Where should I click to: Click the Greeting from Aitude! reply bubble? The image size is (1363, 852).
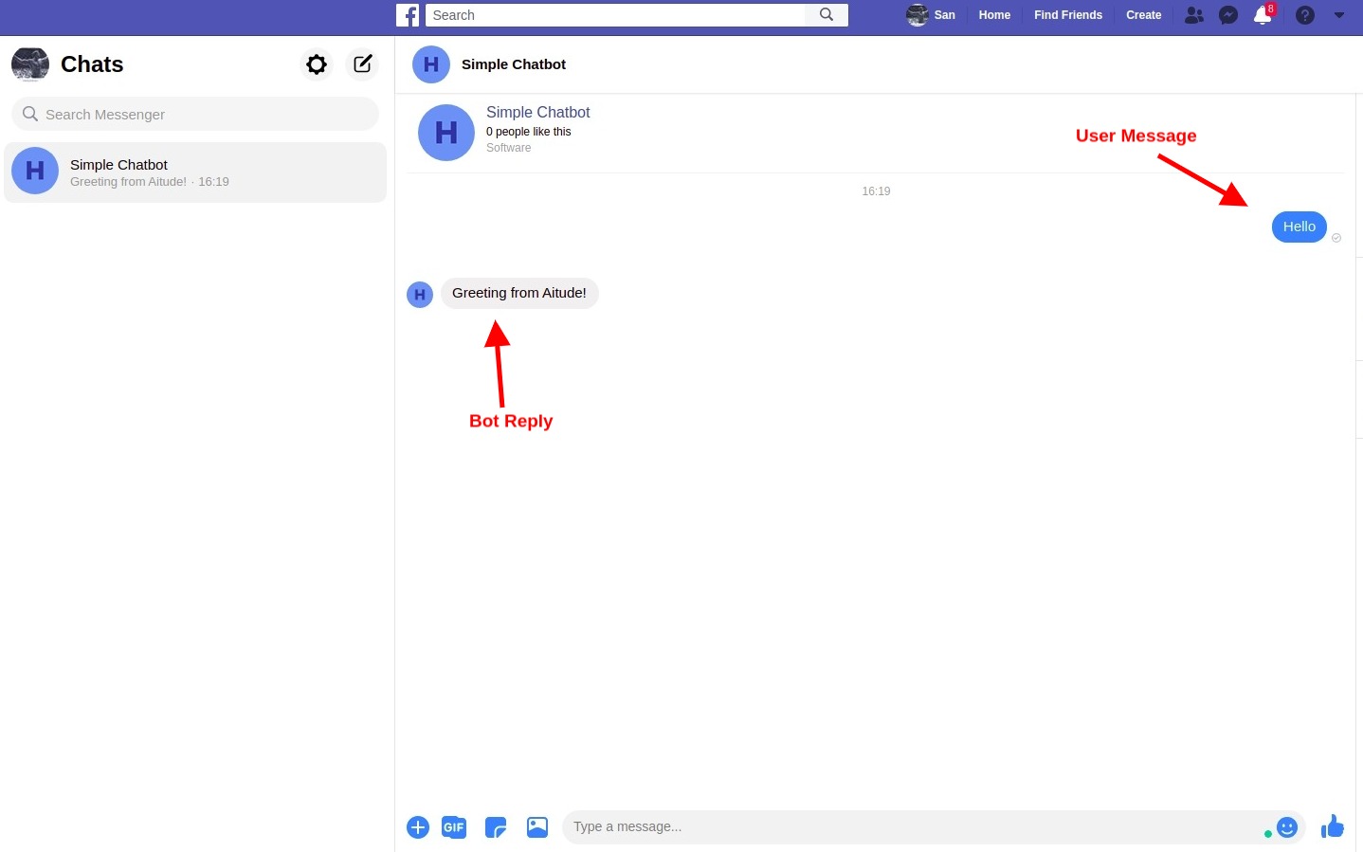point(519,293)
